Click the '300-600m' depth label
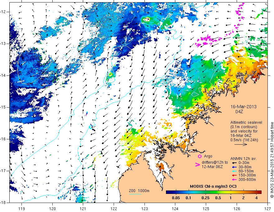Image resolution: width=274 pixels, height=212 pixels. pos(247,180)
